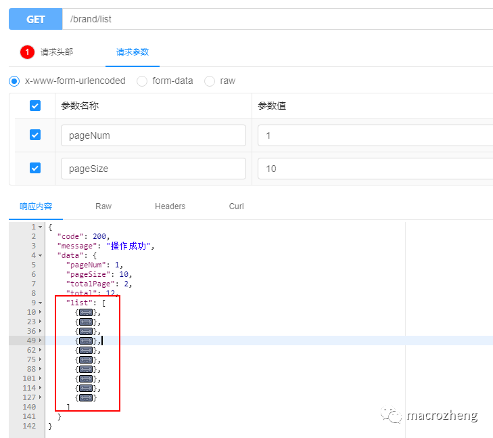493x438 pixels.
Task: Click the fold placeholder icon on line 101
Action: pos(86,378)
